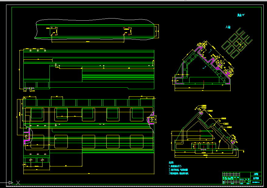This screenshot has height=188, width=267.
Task: Pick the overall length dimension under the plan view
Action: click(x=89, y=174)
